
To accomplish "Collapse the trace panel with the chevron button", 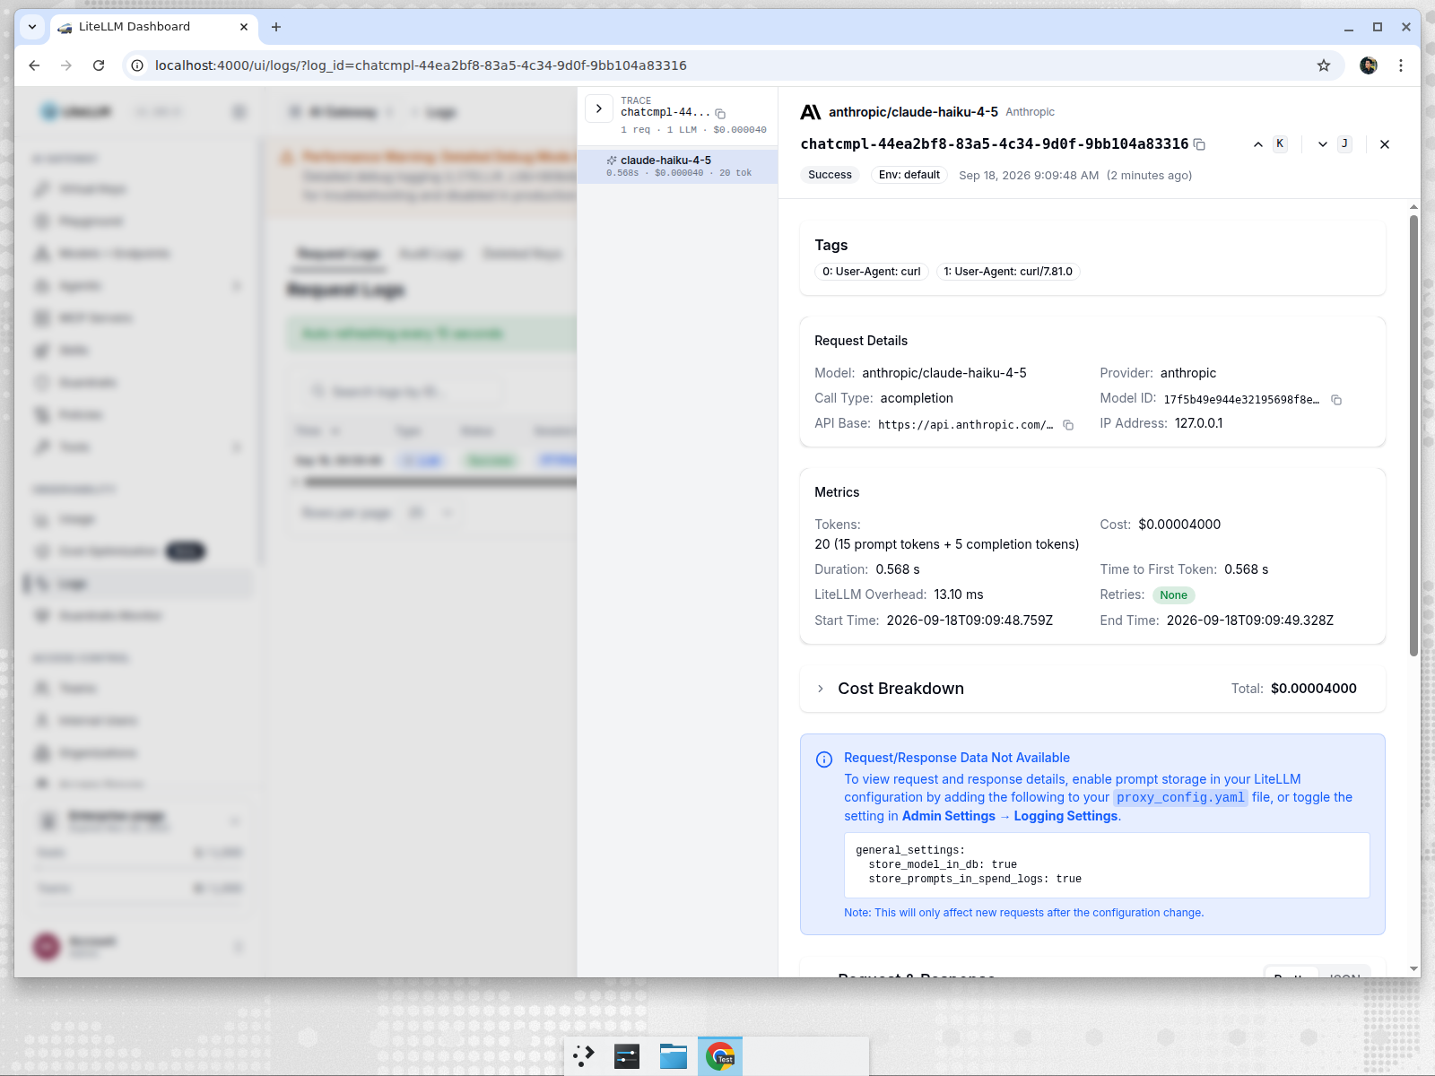I will (x=599, y=108).
